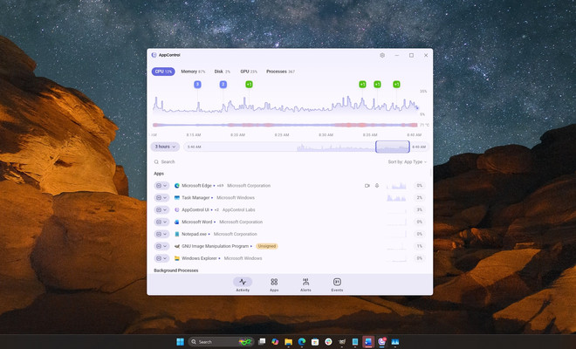The width and height of the screenshot is (576, 349).
Task: Click the highlighted time window selector
Action: (393, 147)
